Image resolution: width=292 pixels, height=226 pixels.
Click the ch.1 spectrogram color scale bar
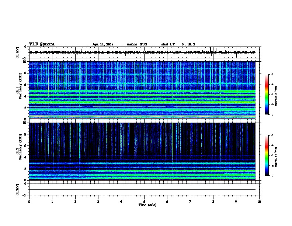click(267, 95)
